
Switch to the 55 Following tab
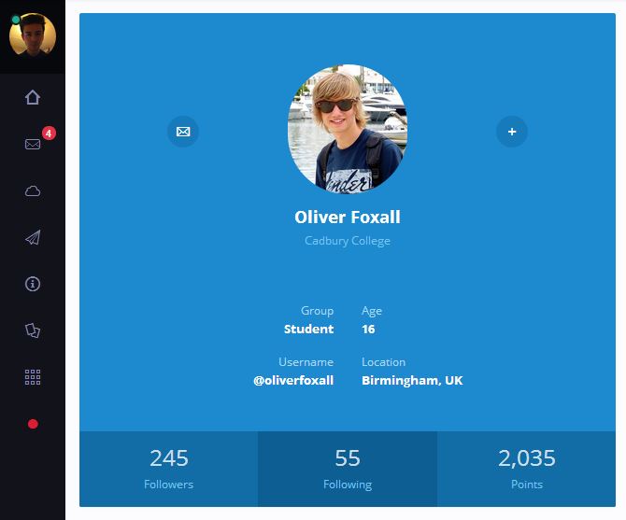pyautogui.click(x=348, y=469)
